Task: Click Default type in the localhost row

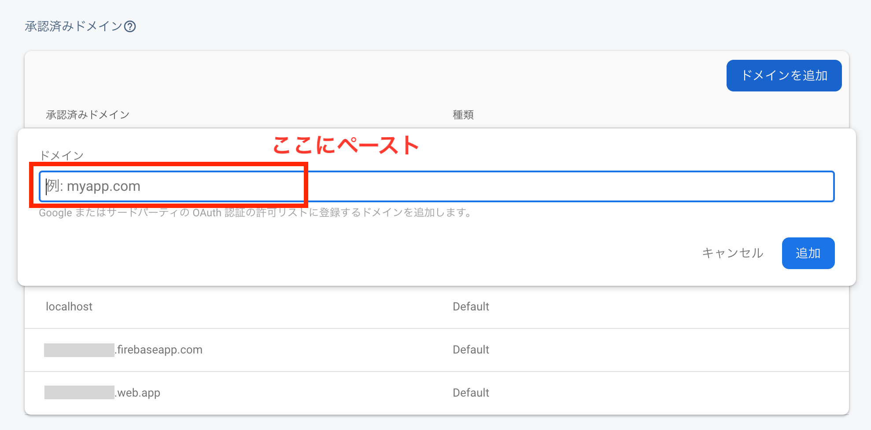Action: point(471,306)
